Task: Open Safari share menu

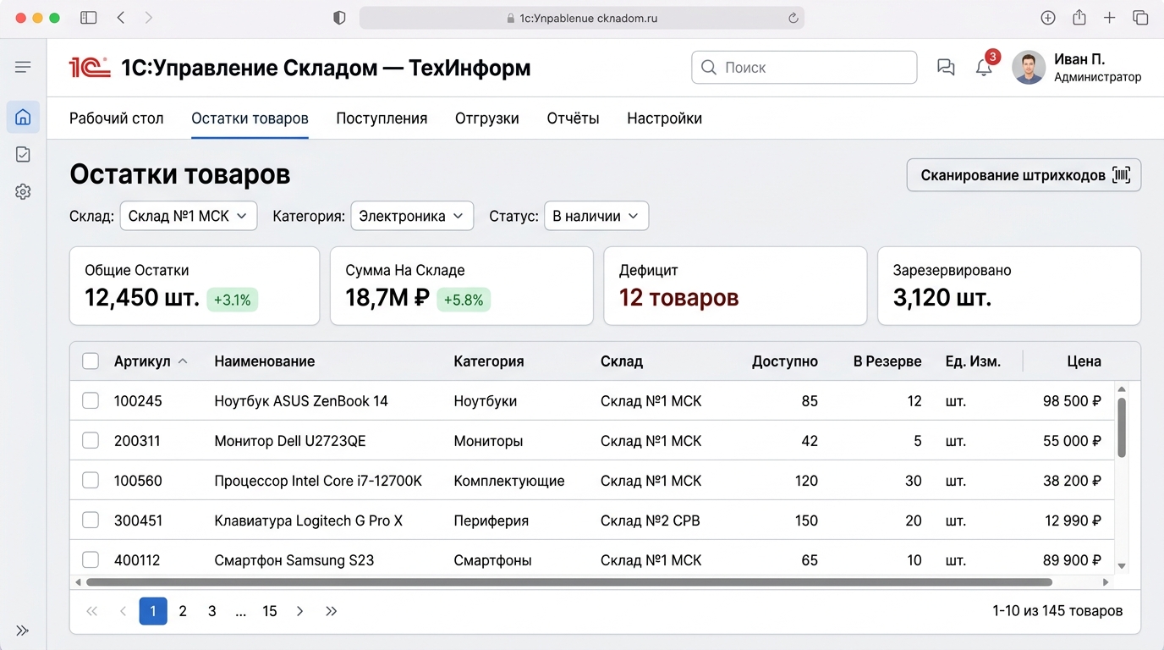Action: [x=1079, y=18]
